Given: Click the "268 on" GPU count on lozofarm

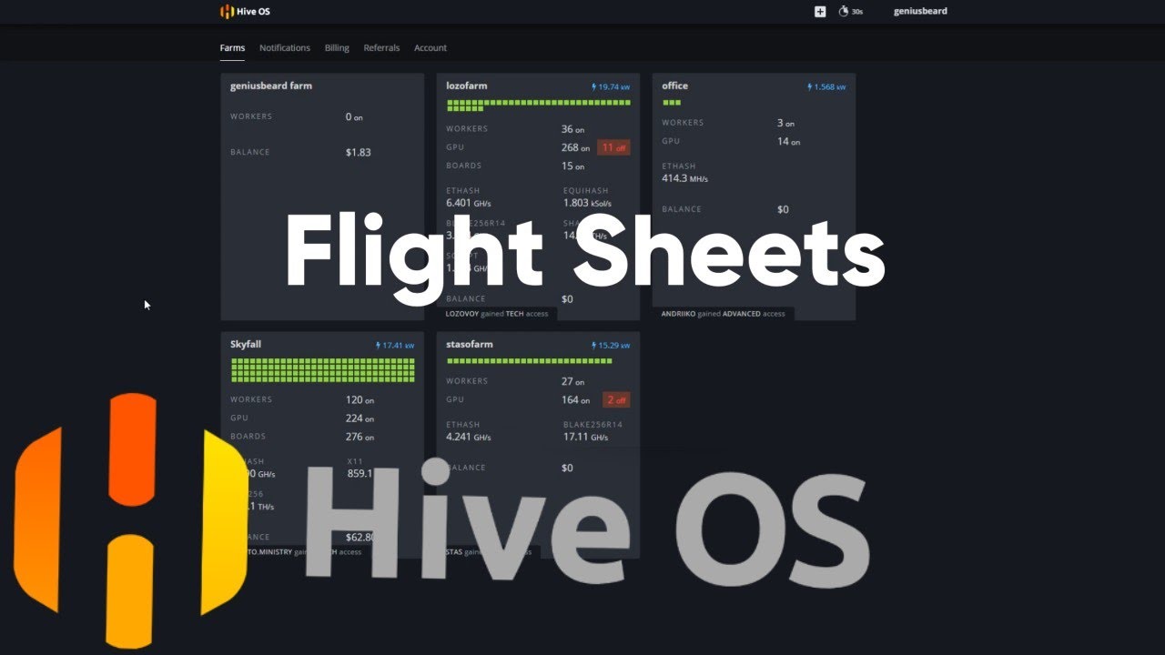Looking at the screenshot, I should pos(575,147).
